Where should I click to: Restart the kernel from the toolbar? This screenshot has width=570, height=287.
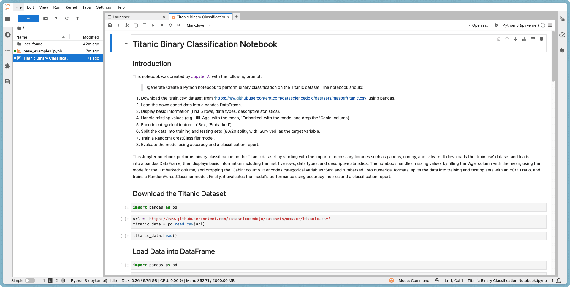(170, 25)
